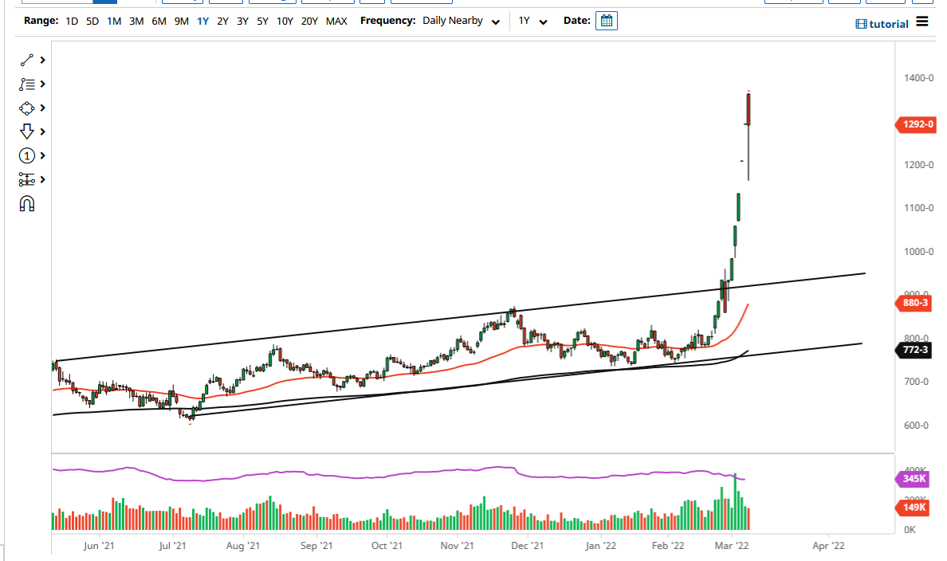Expand the numbered annotation submenu arrow
The image size is (947, 561).
43,156
